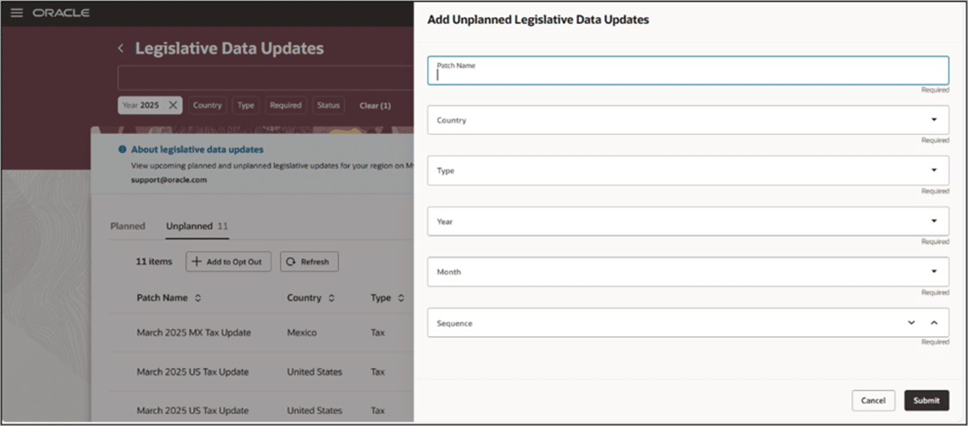Screen dimensions: 968x426
Task: Click the info icon beside About legislative data updates
Action: pyautogui.click(x=124, y=149)
